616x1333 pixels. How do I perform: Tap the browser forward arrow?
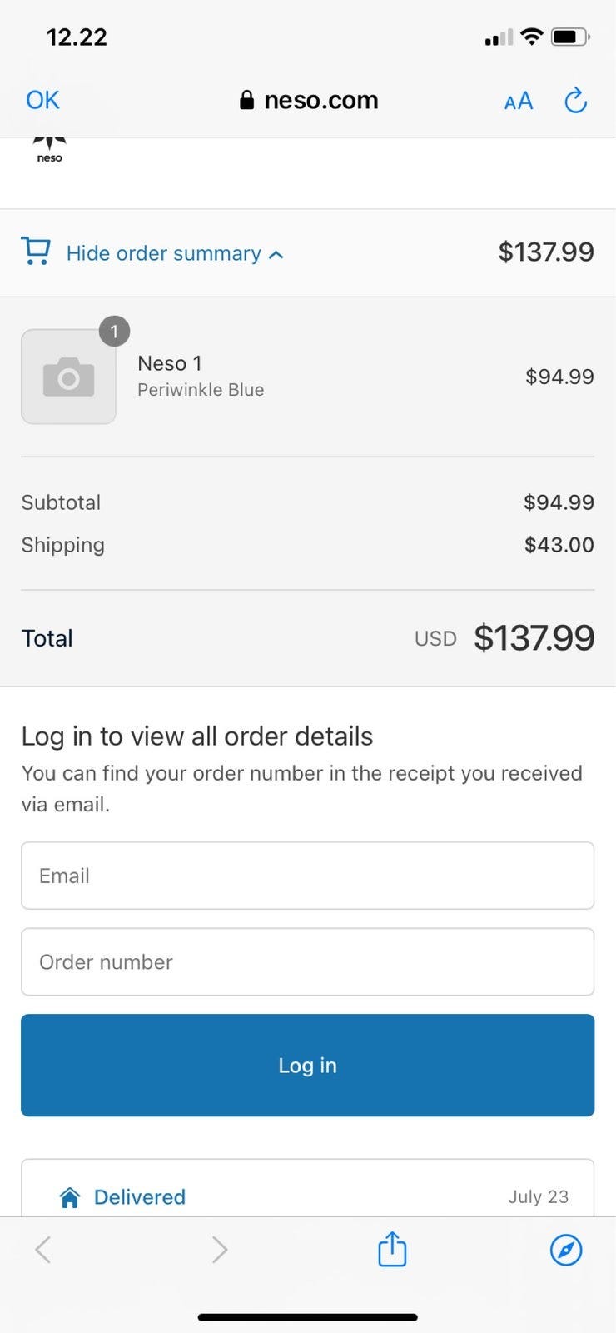tap(219, 1249)
